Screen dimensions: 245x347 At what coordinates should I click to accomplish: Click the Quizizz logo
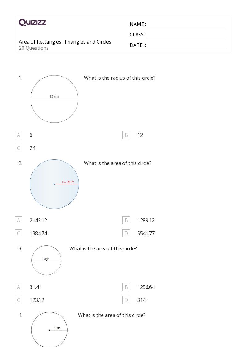32,22
